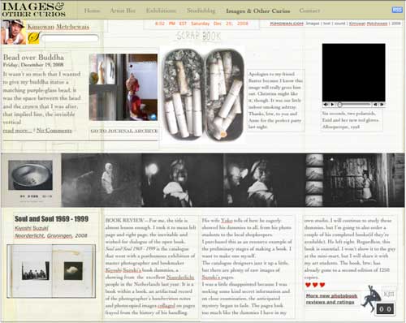
Task: Click the 'BOOK REVIEW' opening text
Action: tap(124, 221)
